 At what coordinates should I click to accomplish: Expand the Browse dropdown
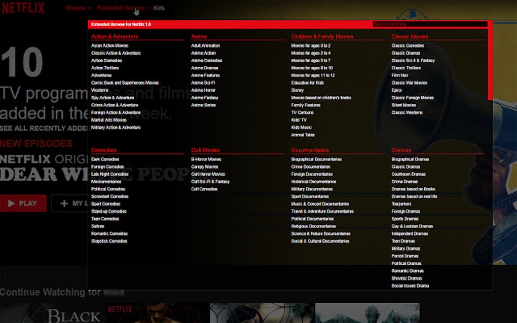[77, 8]
